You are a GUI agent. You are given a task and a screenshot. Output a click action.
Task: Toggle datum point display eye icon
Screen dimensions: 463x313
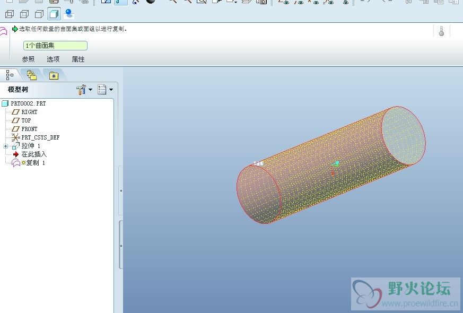(314, 2)
